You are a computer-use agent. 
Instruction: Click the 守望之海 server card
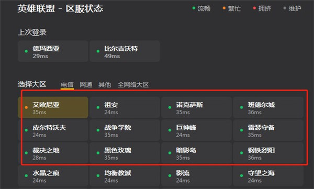point(268,176)
